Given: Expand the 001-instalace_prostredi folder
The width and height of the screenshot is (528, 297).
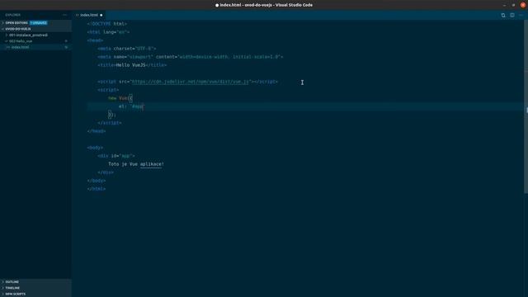Looking at the screenshot, I should pos(28,35).
